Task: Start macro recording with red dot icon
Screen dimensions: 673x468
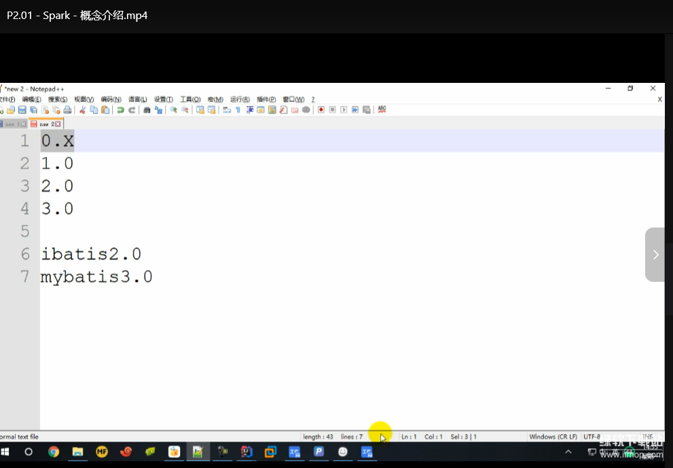Action: point(321,110)
